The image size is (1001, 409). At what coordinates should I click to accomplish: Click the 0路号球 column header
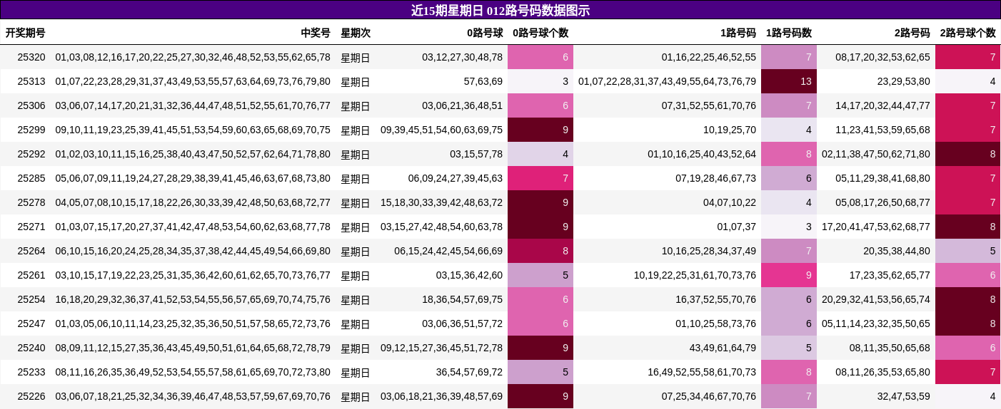(485, 33)
